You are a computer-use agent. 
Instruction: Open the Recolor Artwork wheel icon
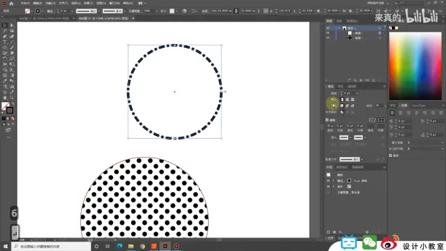184,11
